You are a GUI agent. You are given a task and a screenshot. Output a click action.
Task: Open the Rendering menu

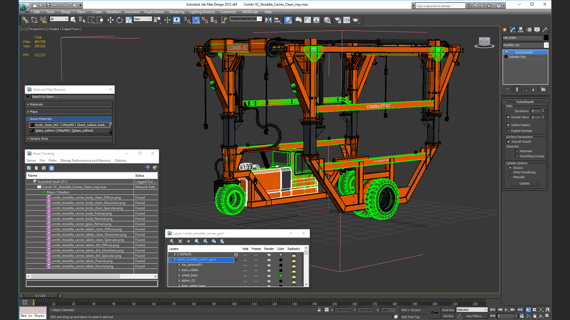click(177, 12)
